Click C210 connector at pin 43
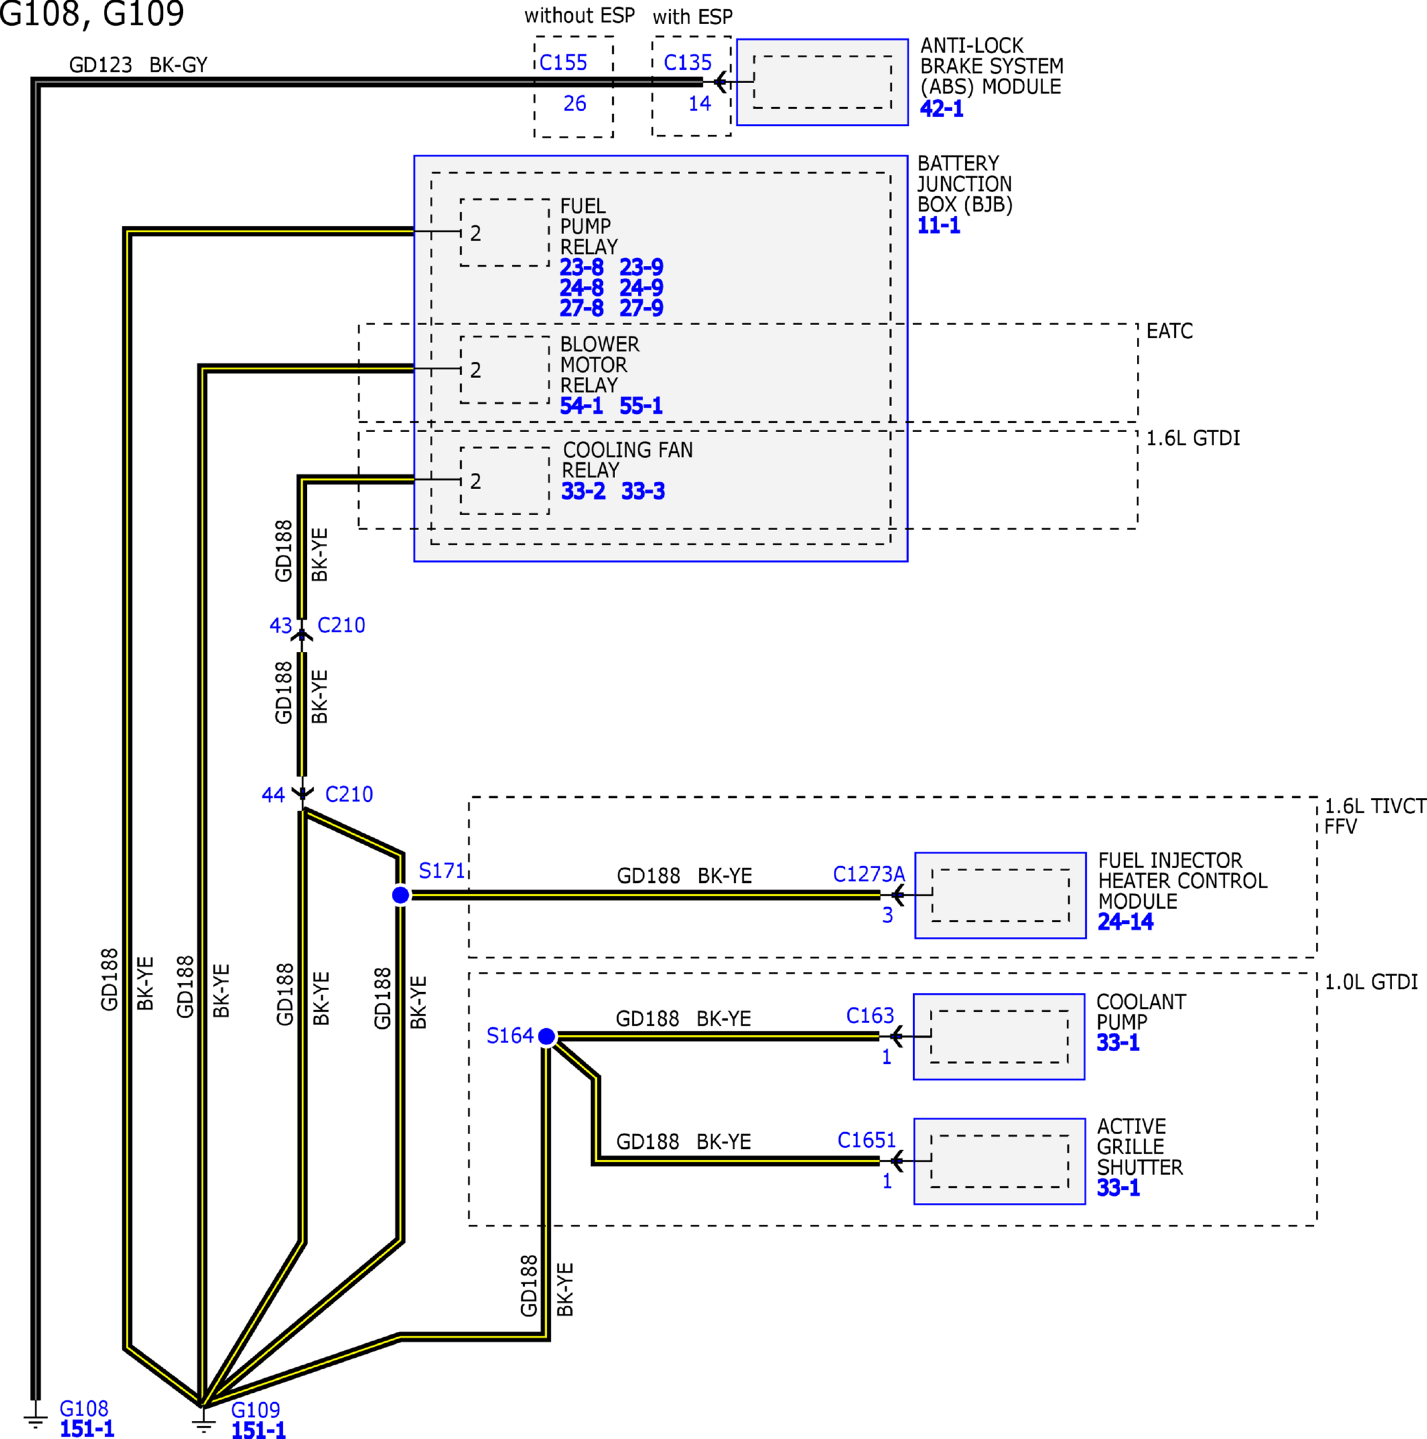The image size is (1427, 1439). 341,625
